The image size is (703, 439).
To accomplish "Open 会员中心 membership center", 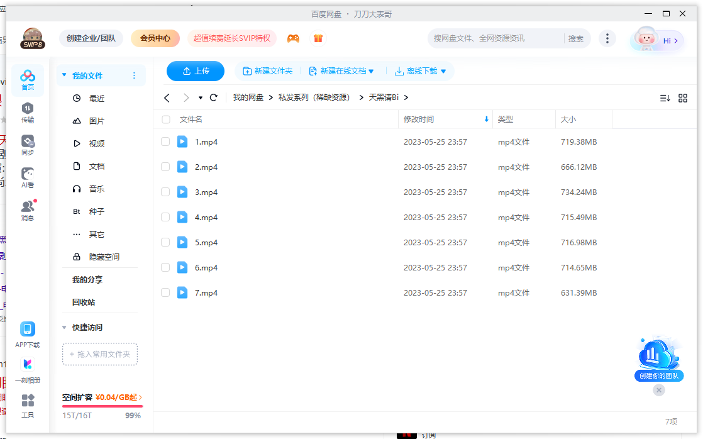I will tap(154, 38).
